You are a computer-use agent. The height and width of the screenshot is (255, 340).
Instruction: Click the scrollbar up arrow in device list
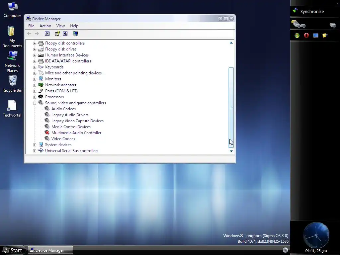(x=231, y=43)
